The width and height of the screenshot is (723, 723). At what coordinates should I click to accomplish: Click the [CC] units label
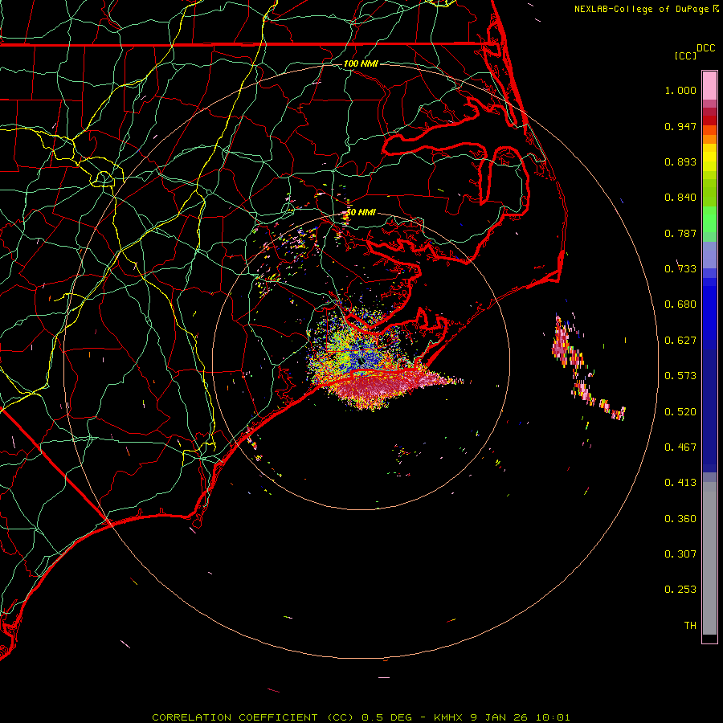pos(686,55)
